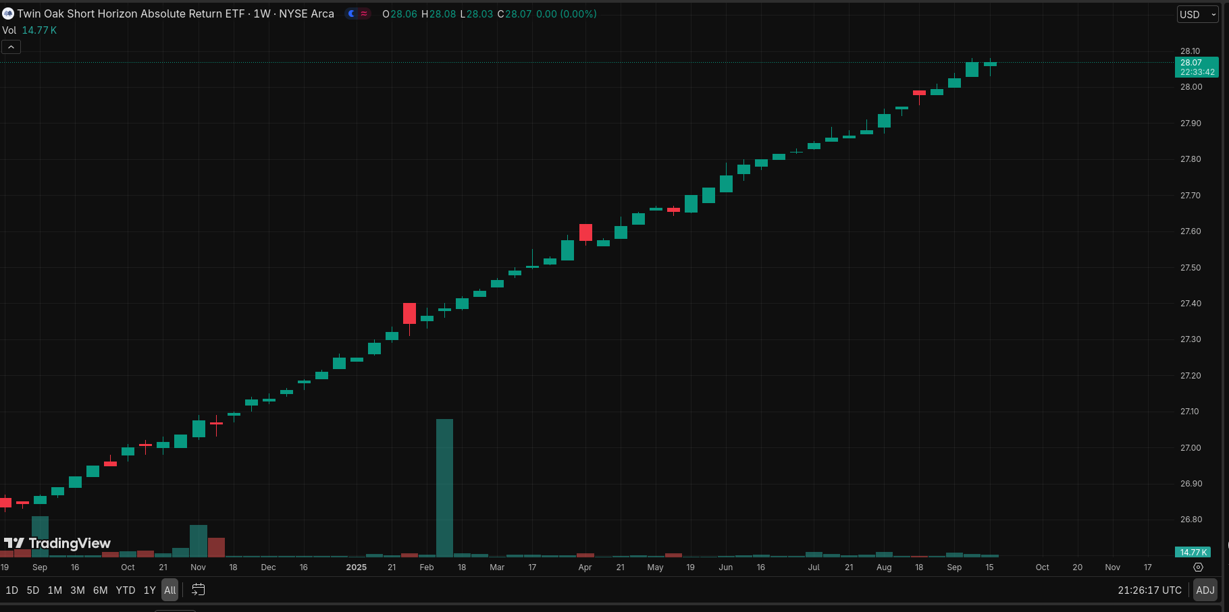The height and width of the screenshot is (612, 1229).
Task: Click the blue moon extended-hours session icon
Action: [x=351, y=13]
